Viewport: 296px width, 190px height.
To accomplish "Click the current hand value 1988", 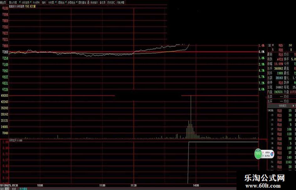I will pos(280,73).
